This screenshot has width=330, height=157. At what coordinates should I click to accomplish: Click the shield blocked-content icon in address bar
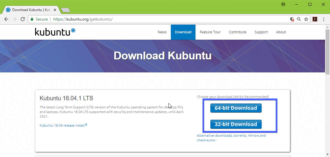click(292, 19)
